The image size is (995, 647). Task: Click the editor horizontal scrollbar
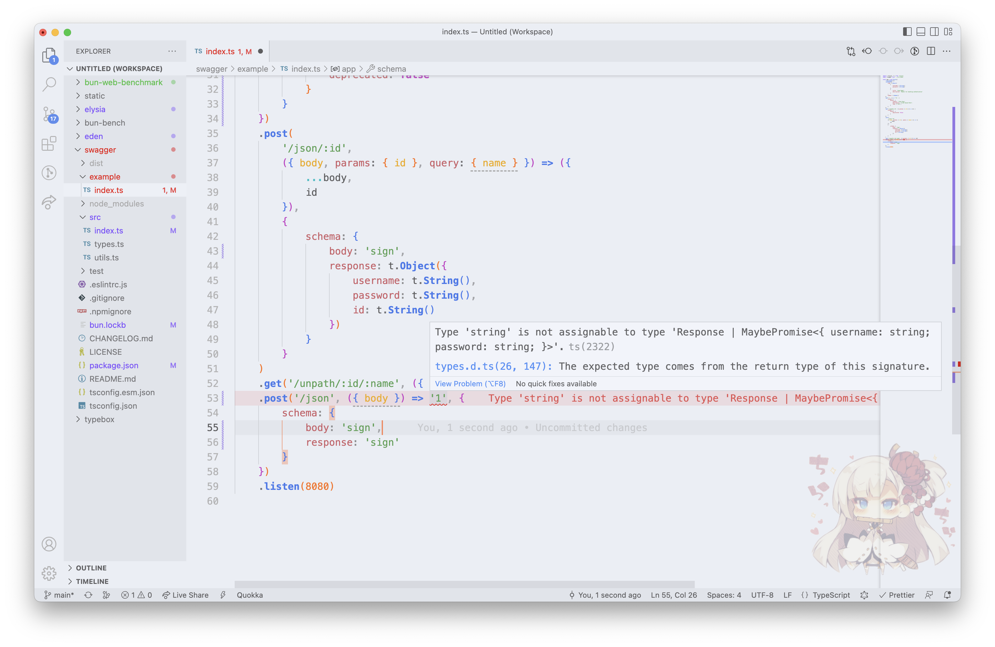[464, 584]
